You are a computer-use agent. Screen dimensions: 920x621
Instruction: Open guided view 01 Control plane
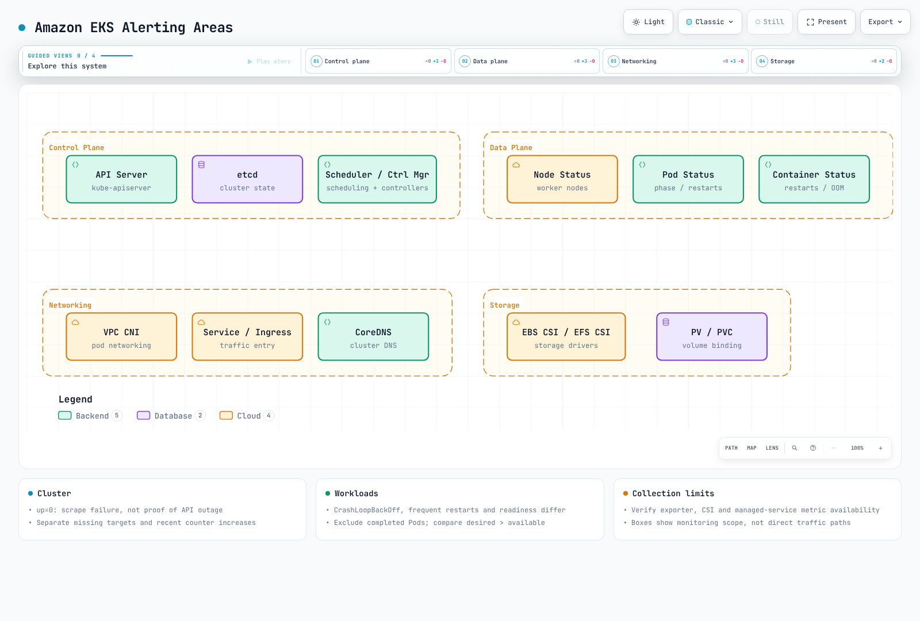(x=378, y=61)
